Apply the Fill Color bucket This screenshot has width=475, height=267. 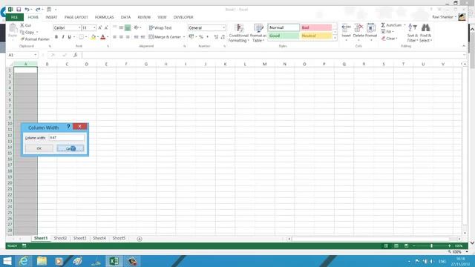tap(94, 37)
